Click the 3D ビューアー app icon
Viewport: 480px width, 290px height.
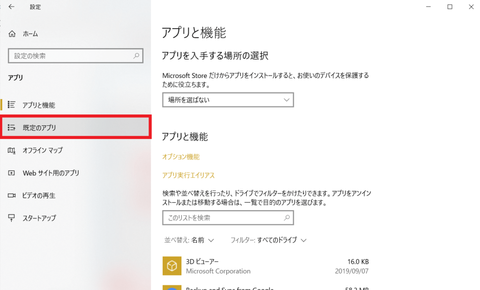tap(172, 266)
